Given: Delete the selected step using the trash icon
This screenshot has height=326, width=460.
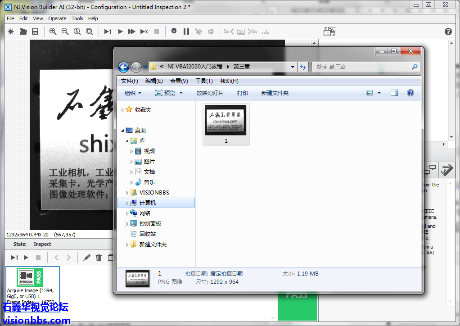Looking at the screenshot, I should point(99,258).
